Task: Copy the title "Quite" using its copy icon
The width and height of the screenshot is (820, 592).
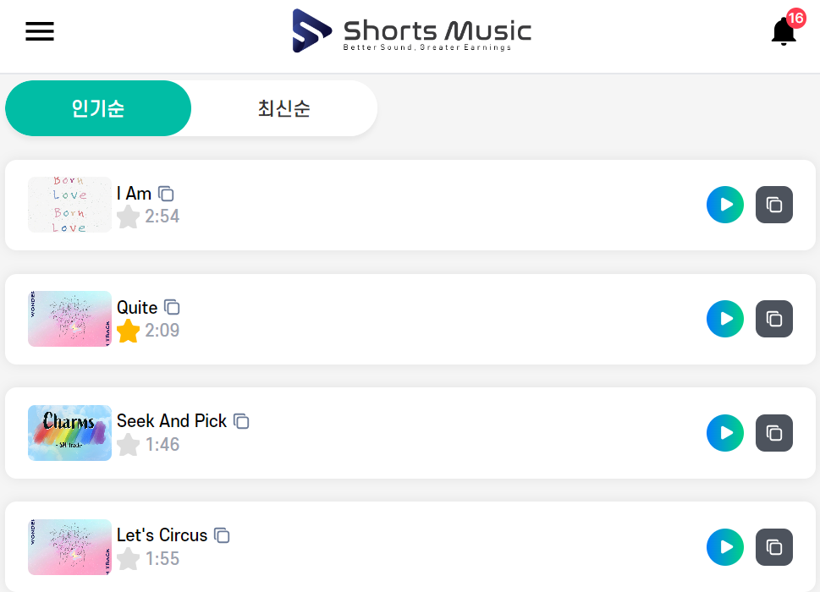Action: point(173,307)
